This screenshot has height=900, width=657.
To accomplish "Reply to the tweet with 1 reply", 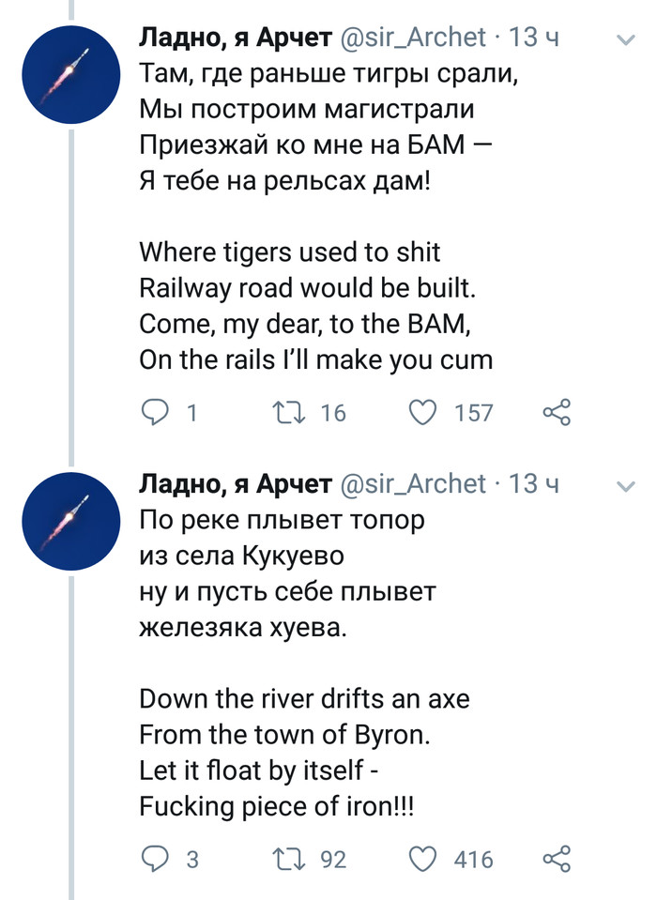I will (154, 412).
